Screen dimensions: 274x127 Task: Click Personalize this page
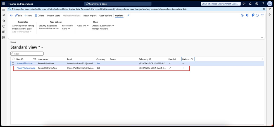22,29
